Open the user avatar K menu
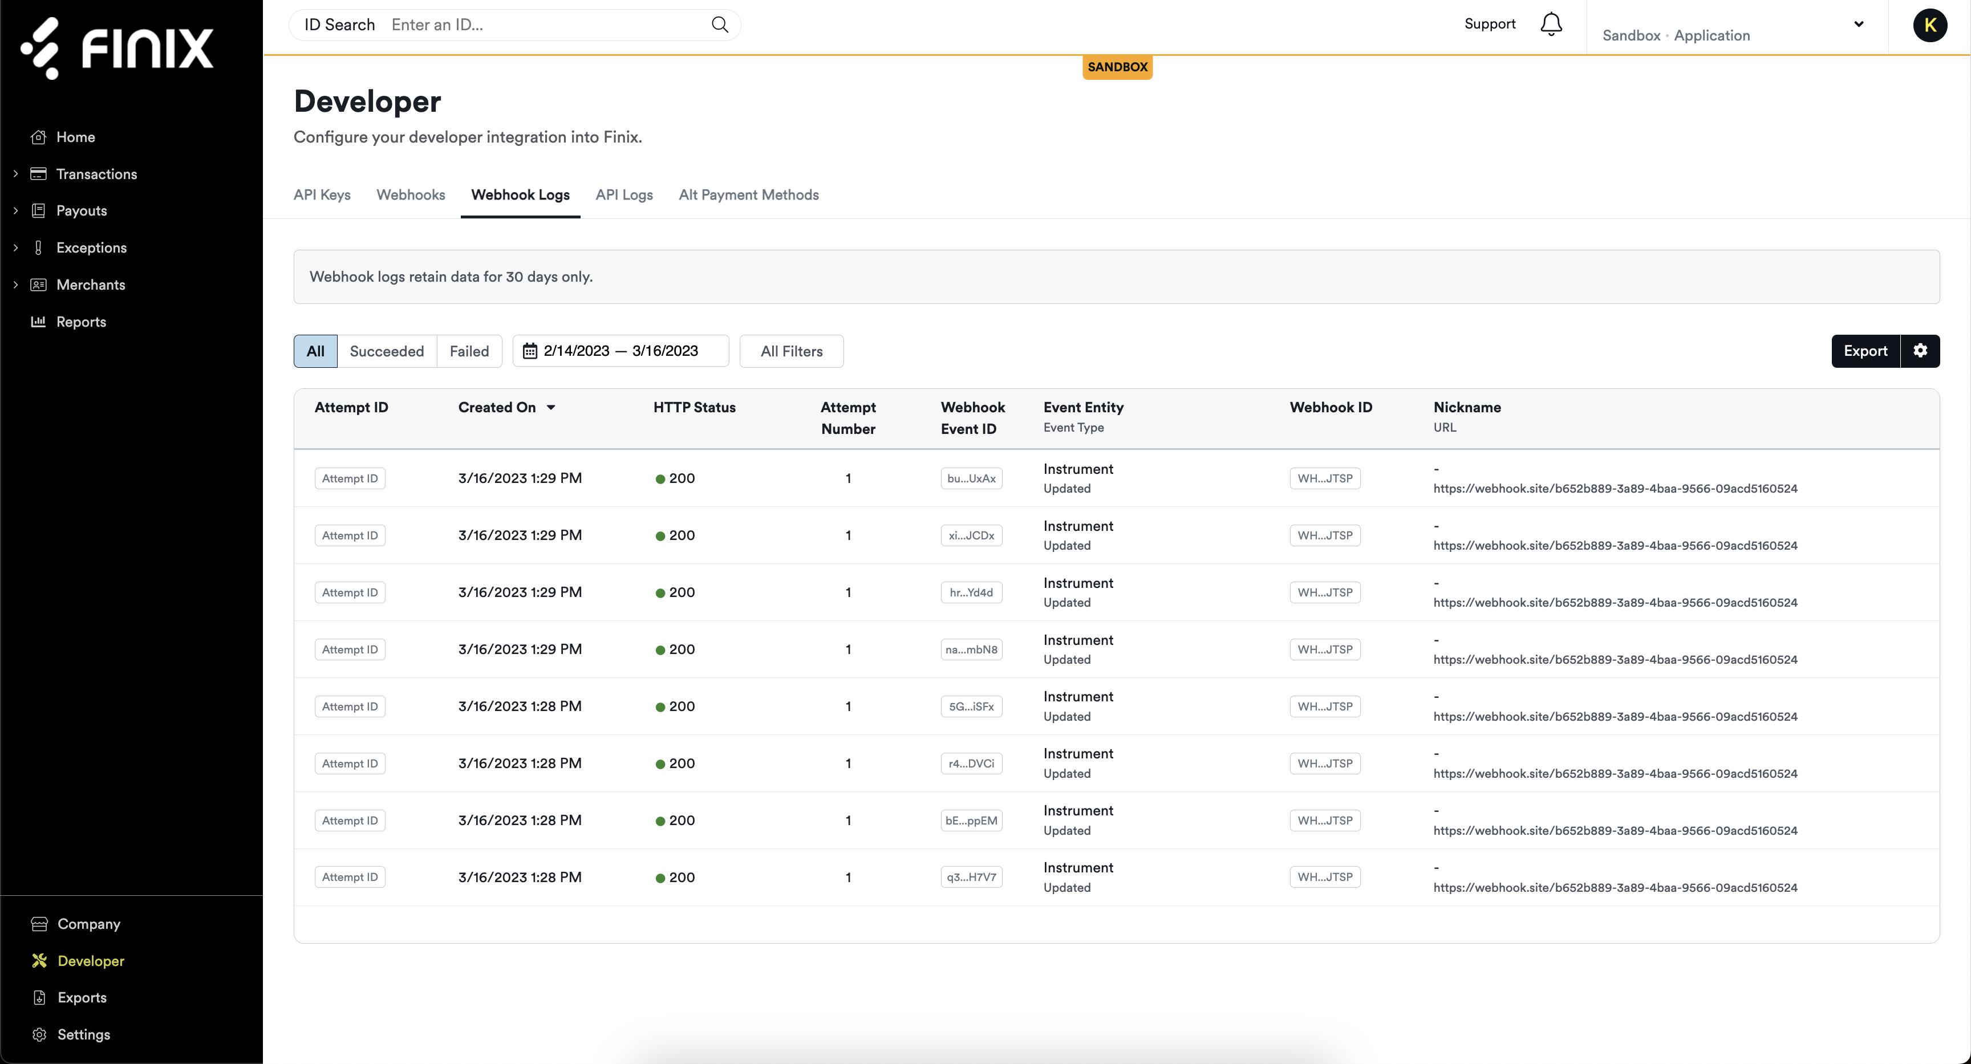This screenshot has width=1971, height=1064. pyautogui.click(x=1930, y=25)
